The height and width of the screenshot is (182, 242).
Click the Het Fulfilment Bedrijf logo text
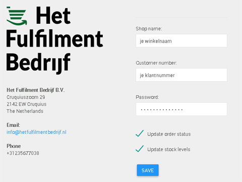coord(55,40)
